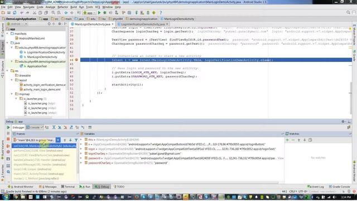
Task: Open the File menu
Action: tap(3, 7)
